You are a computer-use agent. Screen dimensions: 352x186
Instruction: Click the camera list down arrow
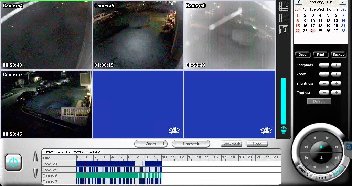click(35, 173)
